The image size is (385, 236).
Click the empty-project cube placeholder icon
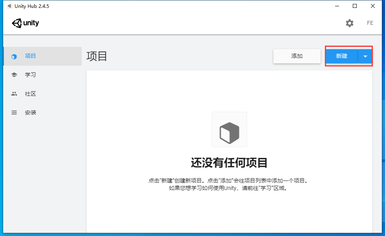point(229,129)
